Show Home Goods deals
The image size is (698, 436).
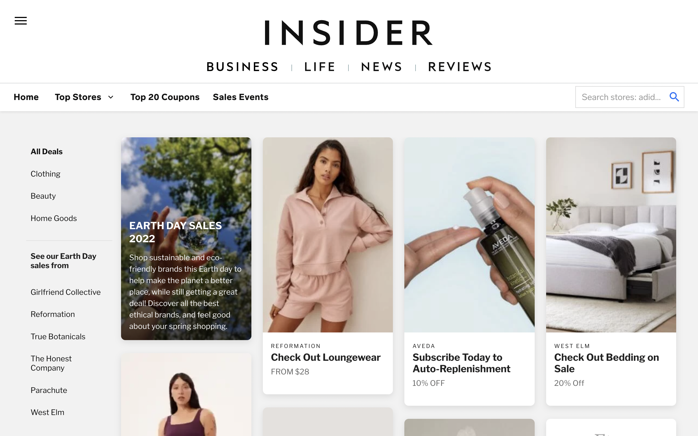[x=54, y=218]
